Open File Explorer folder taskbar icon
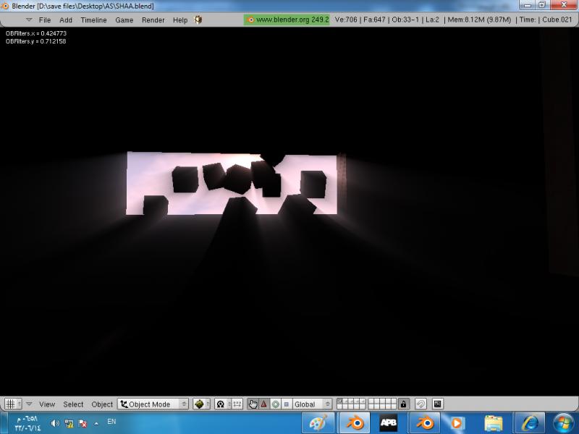The image size is (579, 434). 493,424
